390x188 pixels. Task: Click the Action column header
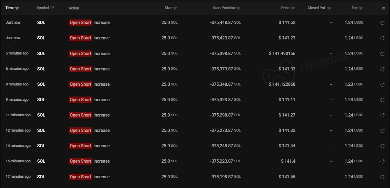[74, 8]
